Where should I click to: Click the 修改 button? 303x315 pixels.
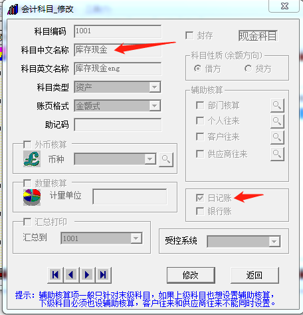[191, 275]
